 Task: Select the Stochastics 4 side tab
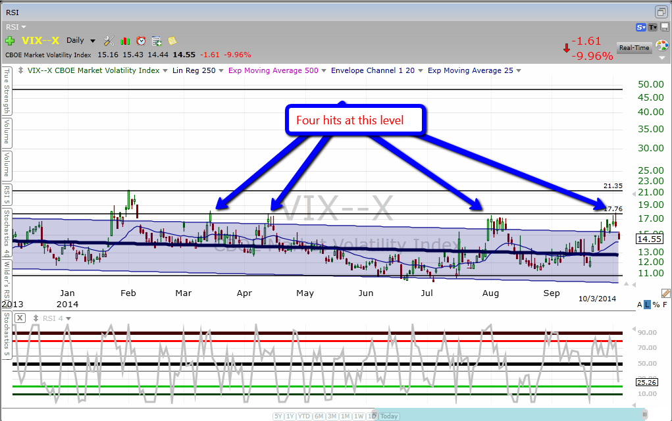7,233
